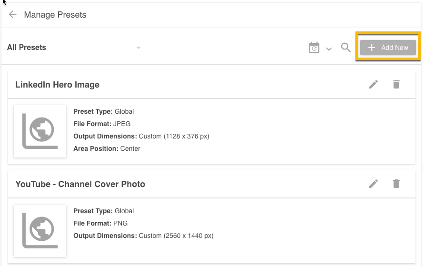Click the calendar date filter icon
Screen dimensions: 424x266
314,48
